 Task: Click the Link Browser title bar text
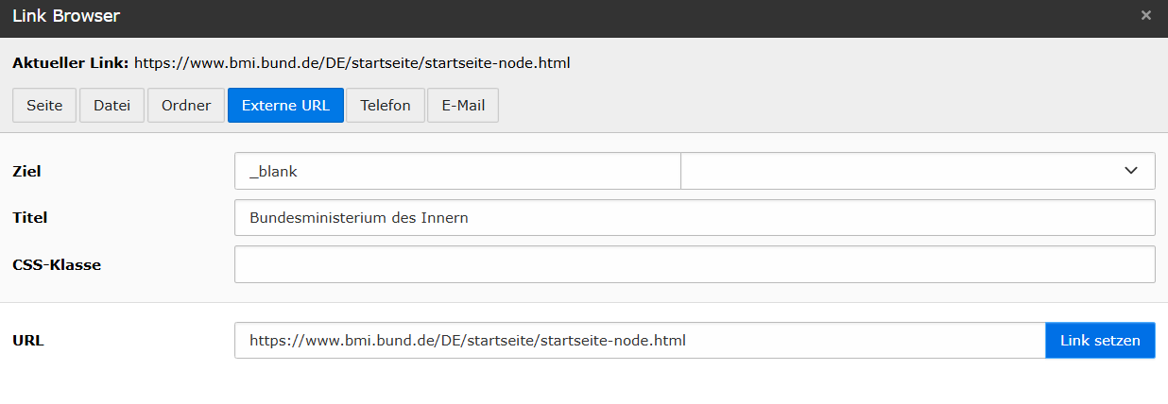click(x=66, y=16)
